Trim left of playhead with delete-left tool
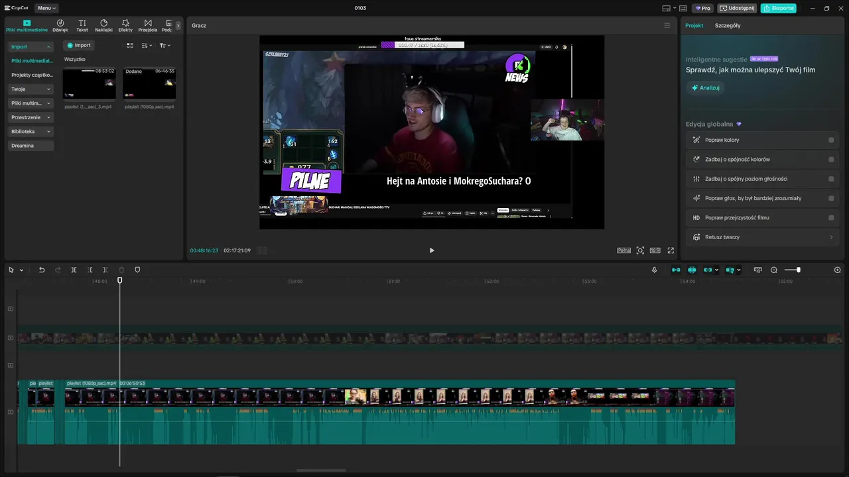The image size is (849, 477). pos(90,270)
